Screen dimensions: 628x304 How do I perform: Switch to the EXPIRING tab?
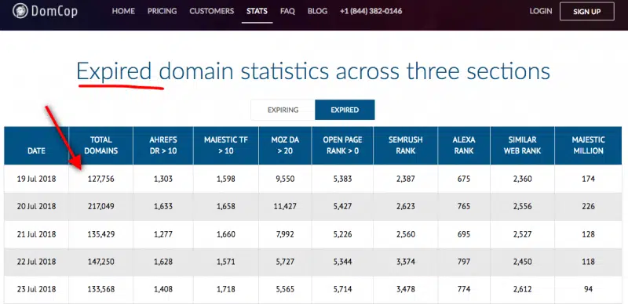click(283, 110)
